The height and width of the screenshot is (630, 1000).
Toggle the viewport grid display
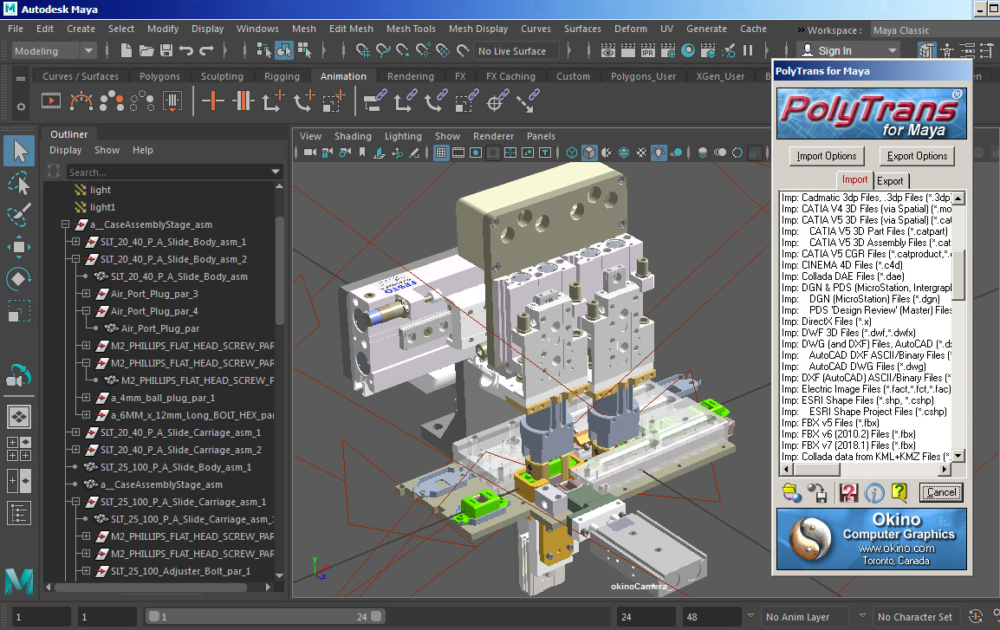coord(441,153)
